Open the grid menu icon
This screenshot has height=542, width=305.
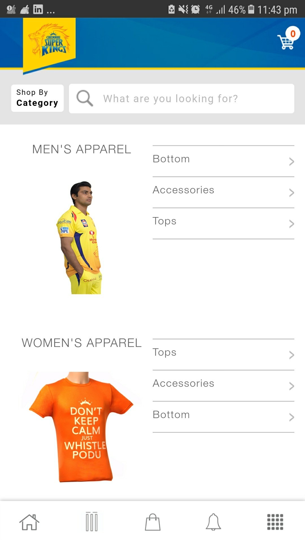pos(275,522)
